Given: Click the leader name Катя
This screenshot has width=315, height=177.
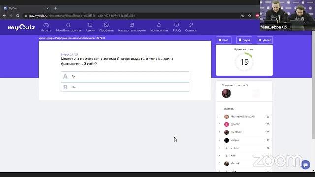Looking at the screenshot, I should 233,156.
